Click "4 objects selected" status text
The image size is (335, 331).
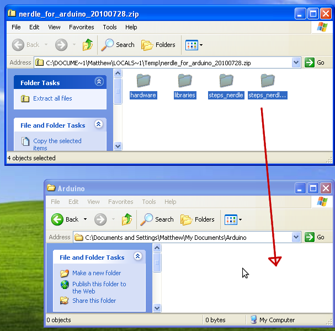tap(31, 158)
